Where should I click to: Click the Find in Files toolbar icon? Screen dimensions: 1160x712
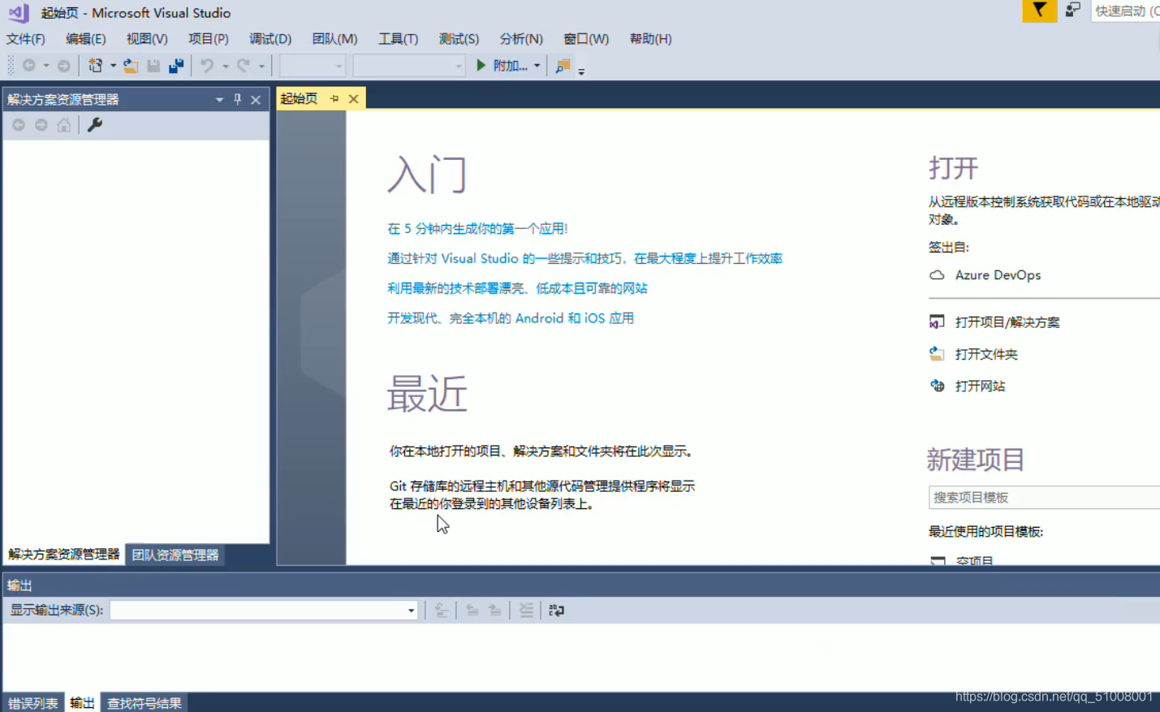(562, 66)
